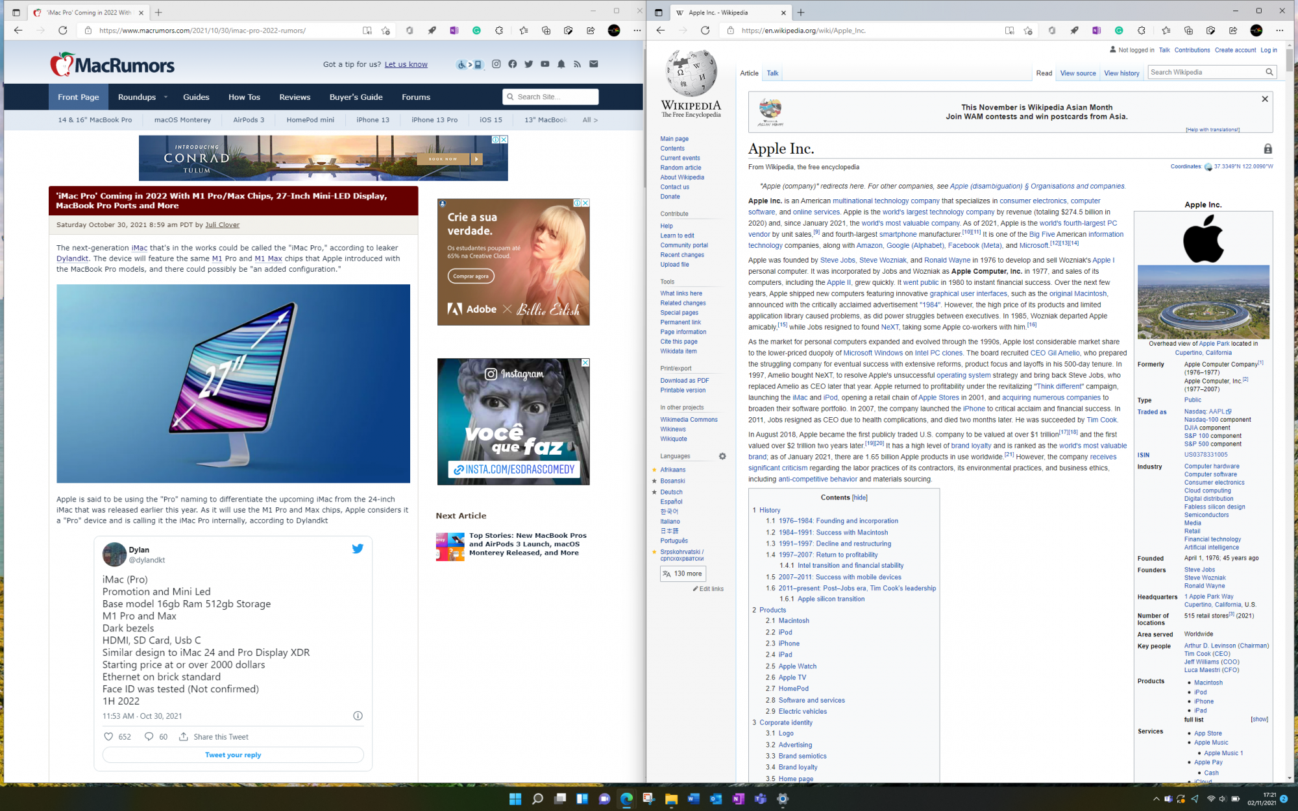The width and height of the screenshot is (1298, 811).
Task: Expand the All topics chevron on MacRumors
Action: tap(590, 120)
